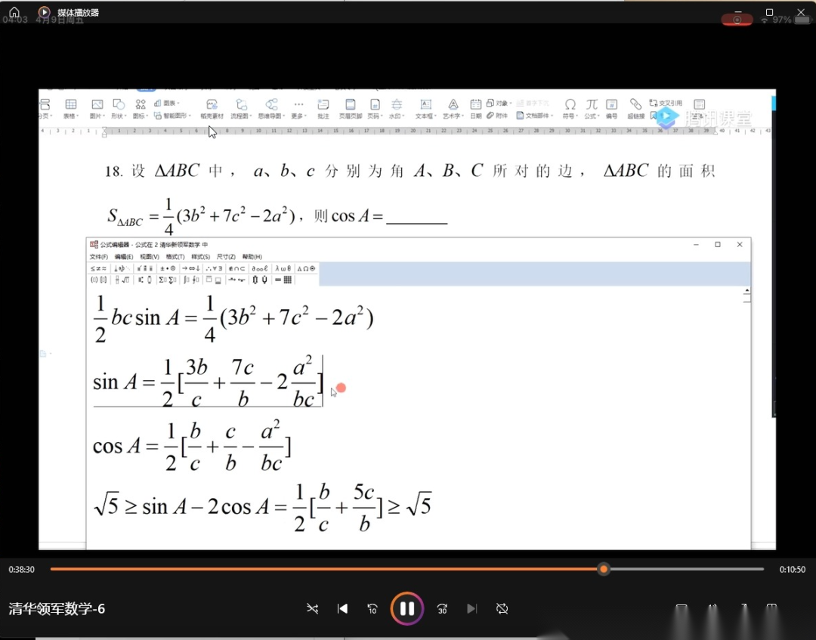
Task: Click the relational symbols ≤≠≈ palette
Action: (x=99, y=268)
